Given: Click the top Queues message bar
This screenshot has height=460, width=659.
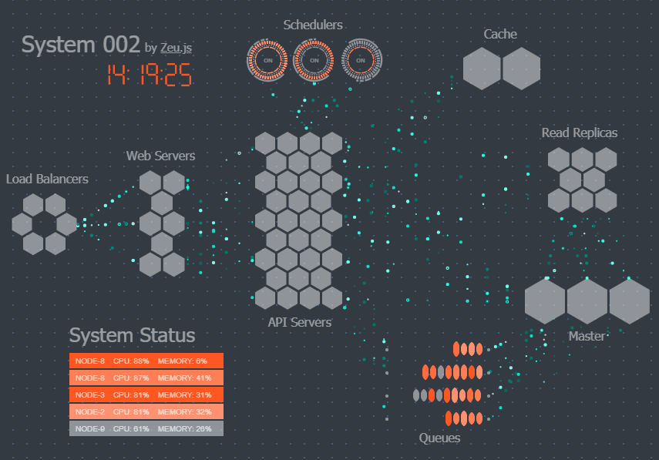Looking at the screenshot, I should point(468,349).
